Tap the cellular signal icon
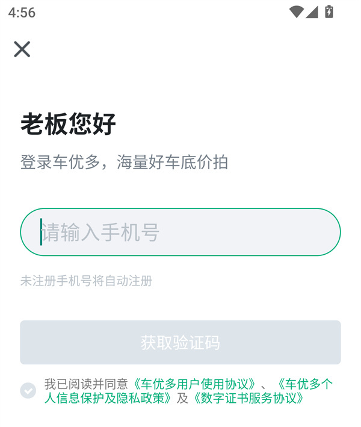The width and height of the screenshot is (361, 427). click(312, 12)
